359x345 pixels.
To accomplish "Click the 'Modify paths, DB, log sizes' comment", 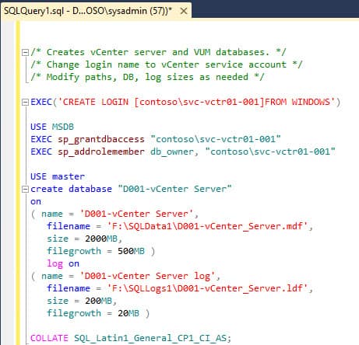I will [x=147, y=77].
